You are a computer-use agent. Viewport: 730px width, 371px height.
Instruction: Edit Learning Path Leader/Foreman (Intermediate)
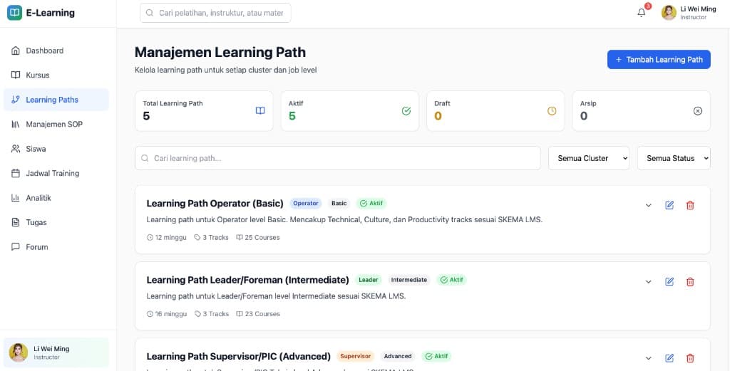coord(669,282)
